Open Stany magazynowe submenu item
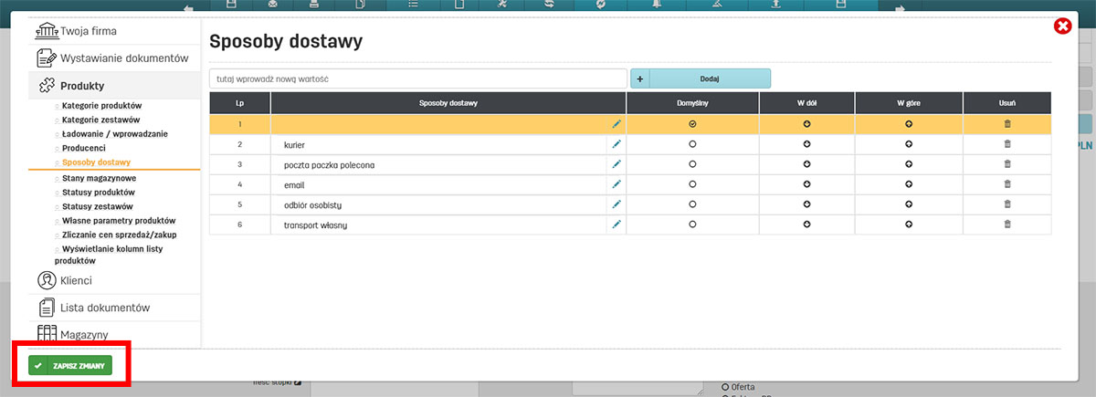1096x397 pixels. pos(99,178)
